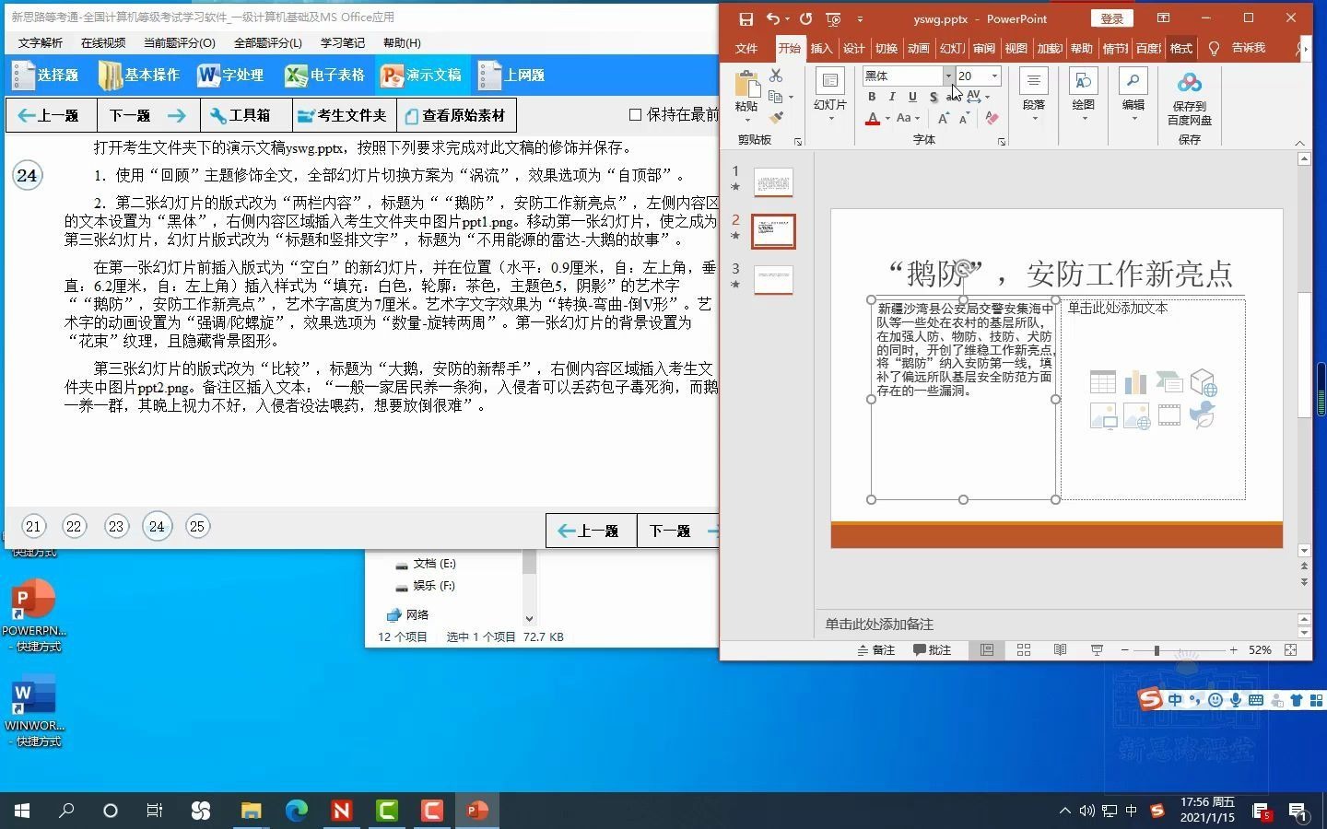Screen dimensions: 1327x829
Task: Enable the 保持在最前 checkbox
Action: [x=634, y=114]
